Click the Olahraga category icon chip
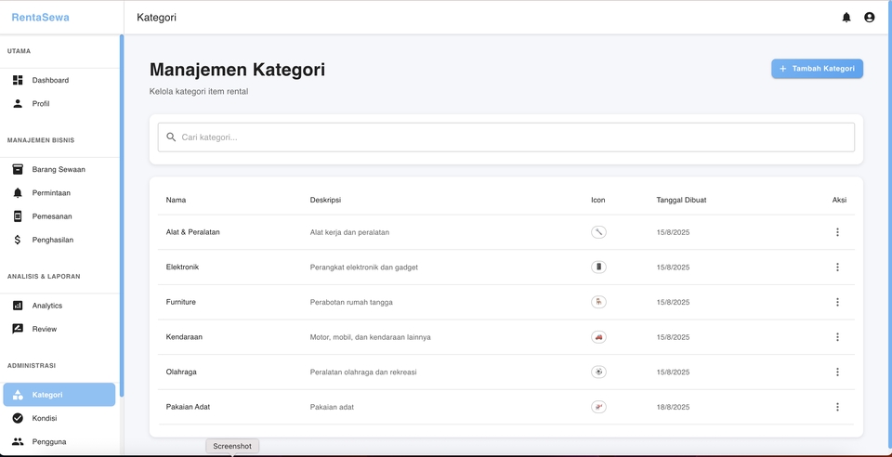892x457 pixels. [598, 372]
